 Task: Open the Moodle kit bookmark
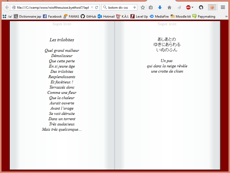pos(180,16)
